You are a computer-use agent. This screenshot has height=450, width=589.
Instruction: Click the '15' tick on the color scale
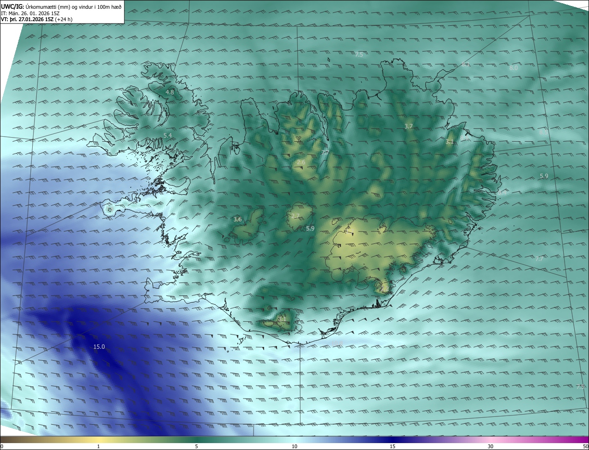393,446
